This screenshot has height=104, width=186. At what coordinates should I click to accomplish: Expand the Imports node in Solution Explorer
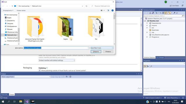pyautogui.click(x=147, y=25)
